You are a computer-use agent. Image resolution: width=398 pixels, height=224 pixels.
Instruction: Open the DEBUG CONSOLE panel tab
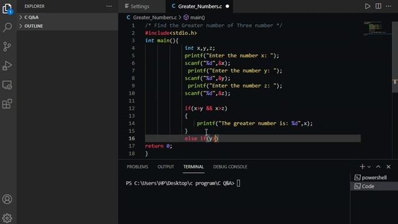(230, 167)
